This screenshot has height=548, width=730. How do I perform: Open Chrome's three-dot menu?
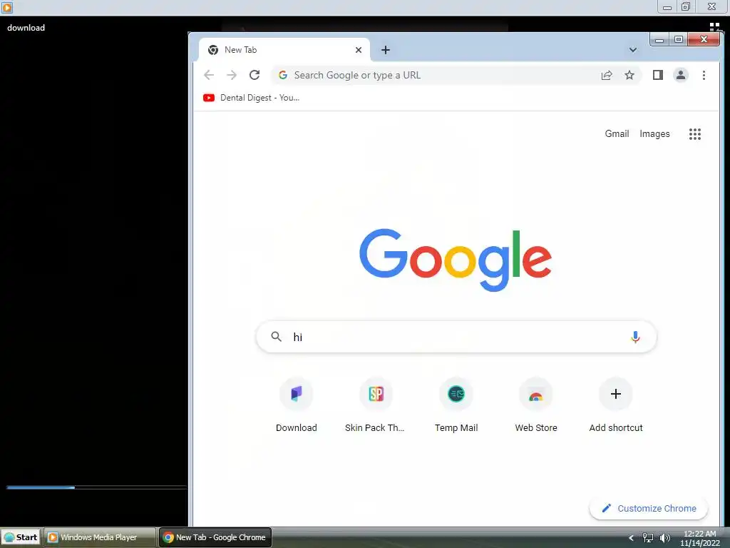(x=704, y=75)
